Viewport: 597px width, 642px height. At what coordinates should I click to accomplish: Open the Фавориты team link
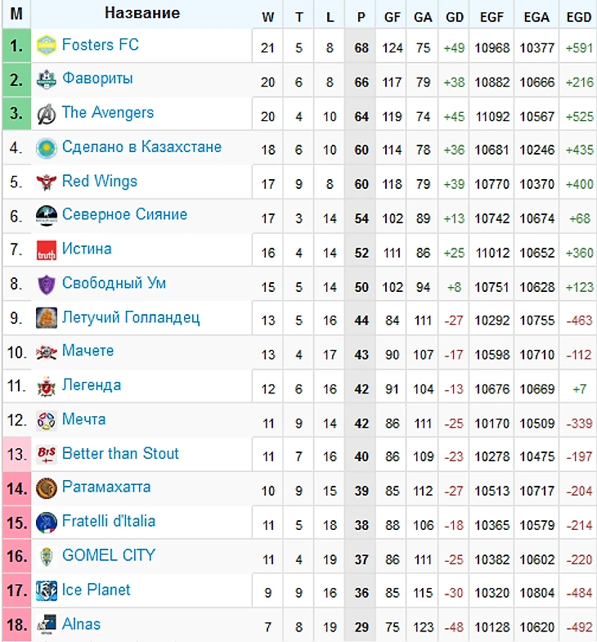(97, 79)
